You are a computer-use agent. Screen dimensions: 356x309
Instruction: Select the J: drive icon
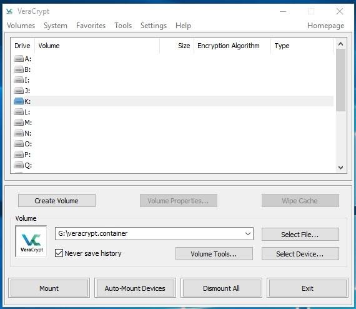coord(19,91)
